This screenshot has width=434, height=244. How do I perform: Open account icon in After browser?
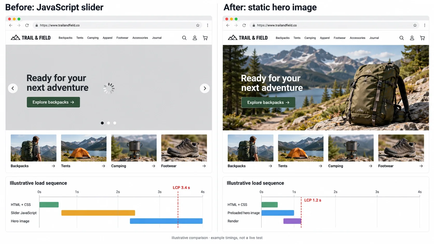click(x=412, y=38)
